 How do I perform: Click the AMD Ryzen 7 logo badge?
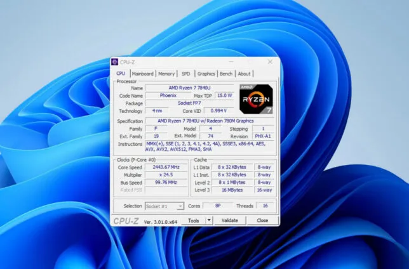(x=256, y=99)
